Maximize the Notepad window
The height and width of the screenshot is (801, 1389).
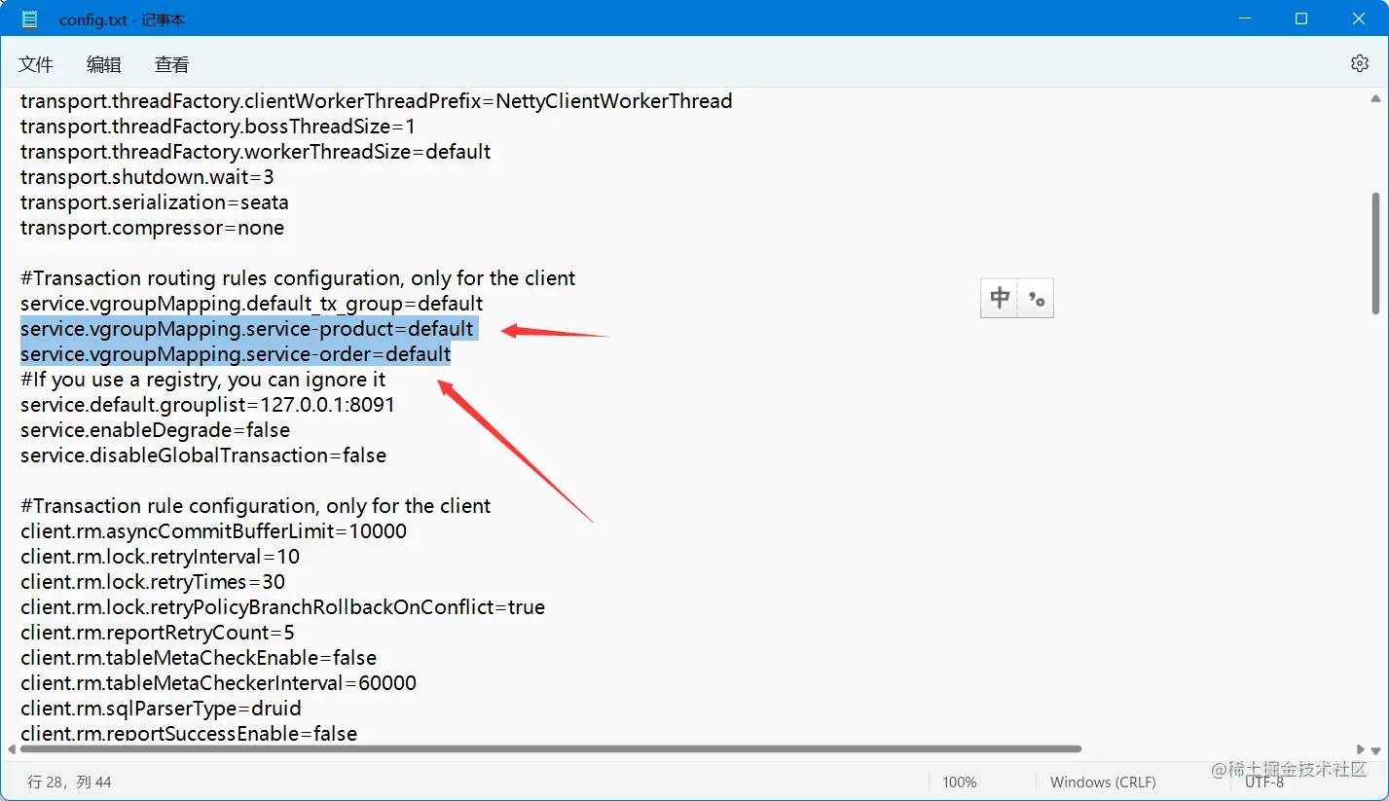click(x=1301, y=18)
